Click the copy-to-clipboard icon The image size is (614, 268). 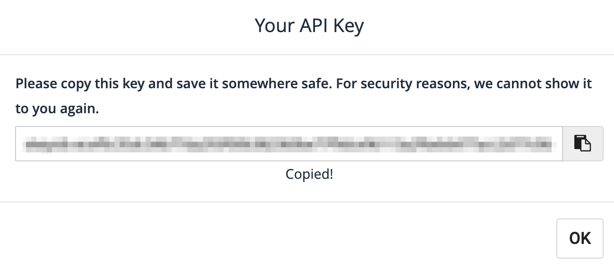(582, 143)
